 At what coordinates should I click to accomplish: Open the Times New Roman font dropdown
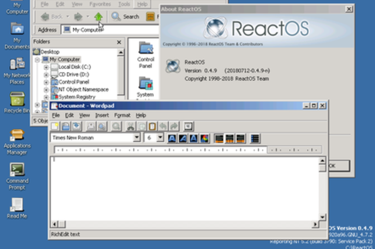pos(137,138)
